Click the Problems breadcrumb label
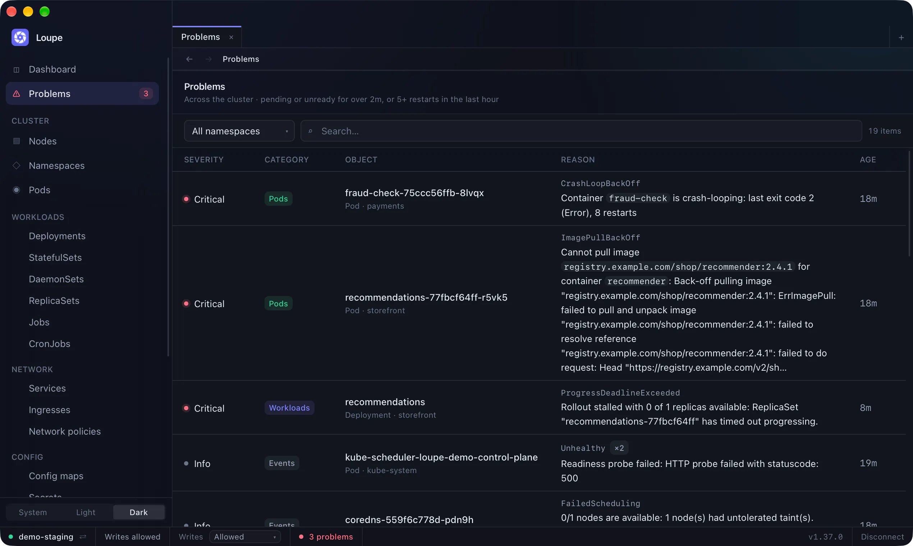This screenshot has height=546, width=913. 241,59
